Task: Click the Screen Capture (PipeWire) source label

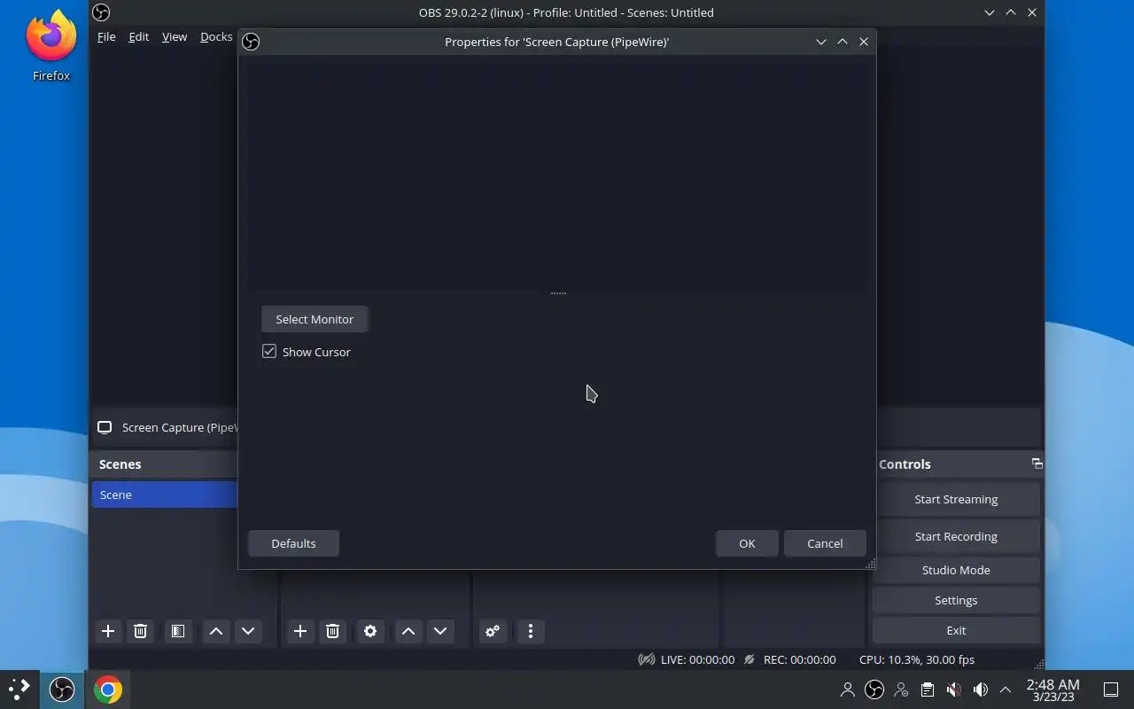Action: (x=180, y=427)
